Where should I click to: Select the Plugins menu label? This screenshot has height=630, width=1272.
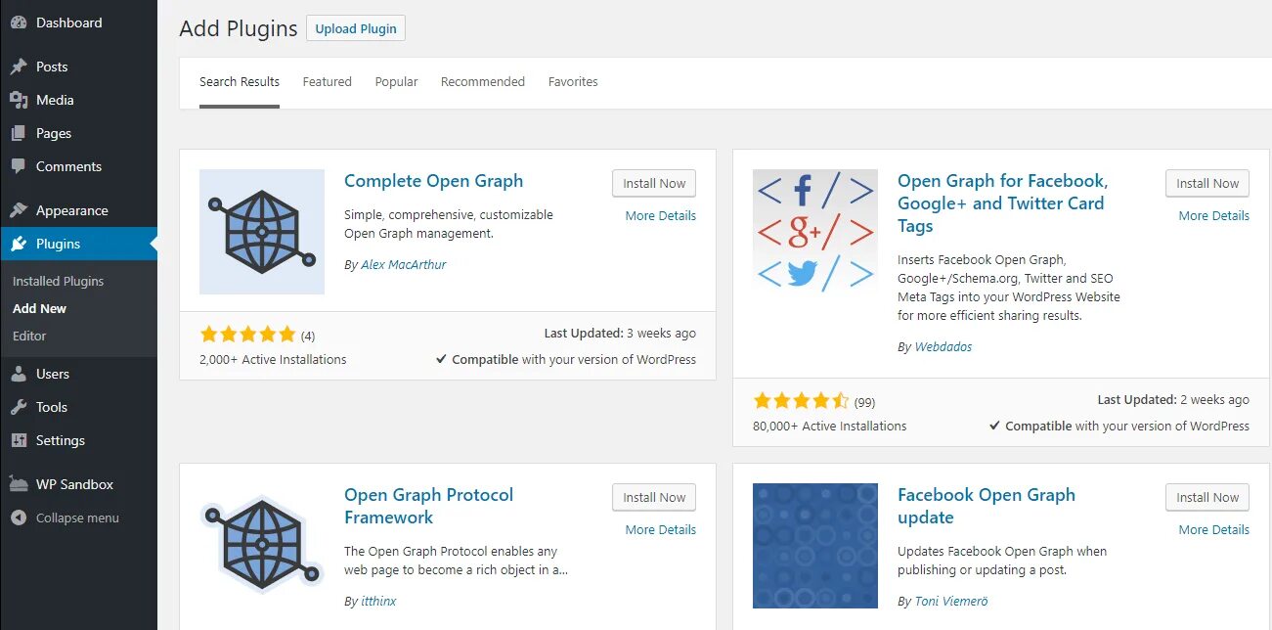[x=58, y=244]
